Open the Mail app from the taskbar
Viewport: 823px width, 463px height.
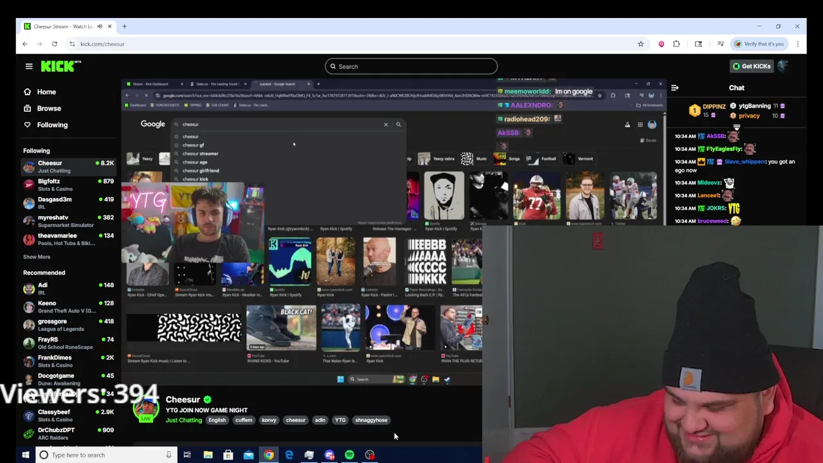click(248, 455)
